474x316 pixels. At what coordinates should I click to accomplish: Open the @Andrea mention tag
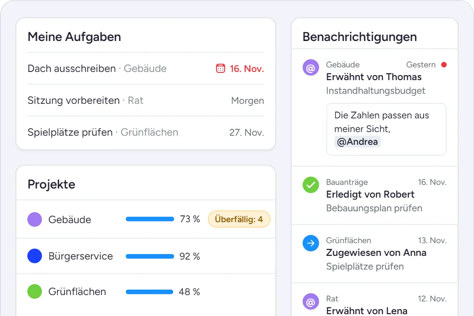(357, 142)
